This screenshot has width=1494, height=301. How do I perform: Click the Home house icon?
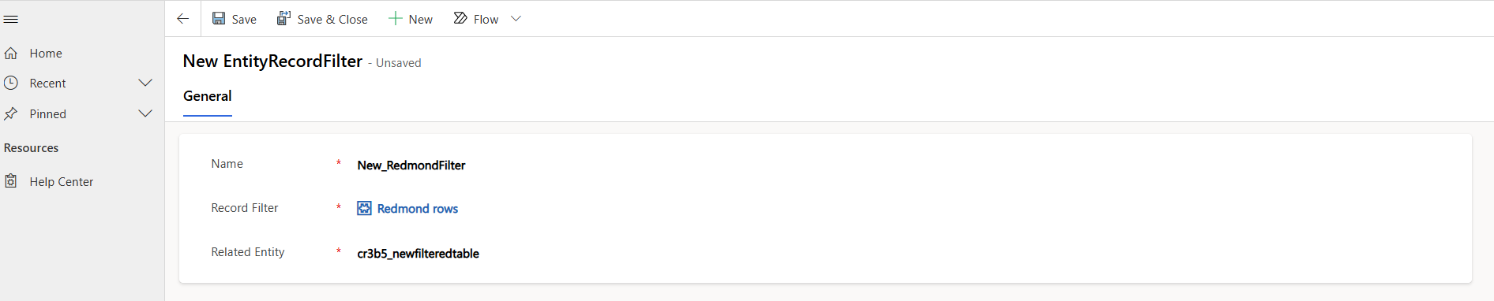coord(11,54)
